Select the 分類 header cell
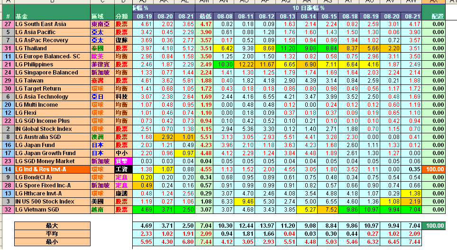 (x=122, y=16)
